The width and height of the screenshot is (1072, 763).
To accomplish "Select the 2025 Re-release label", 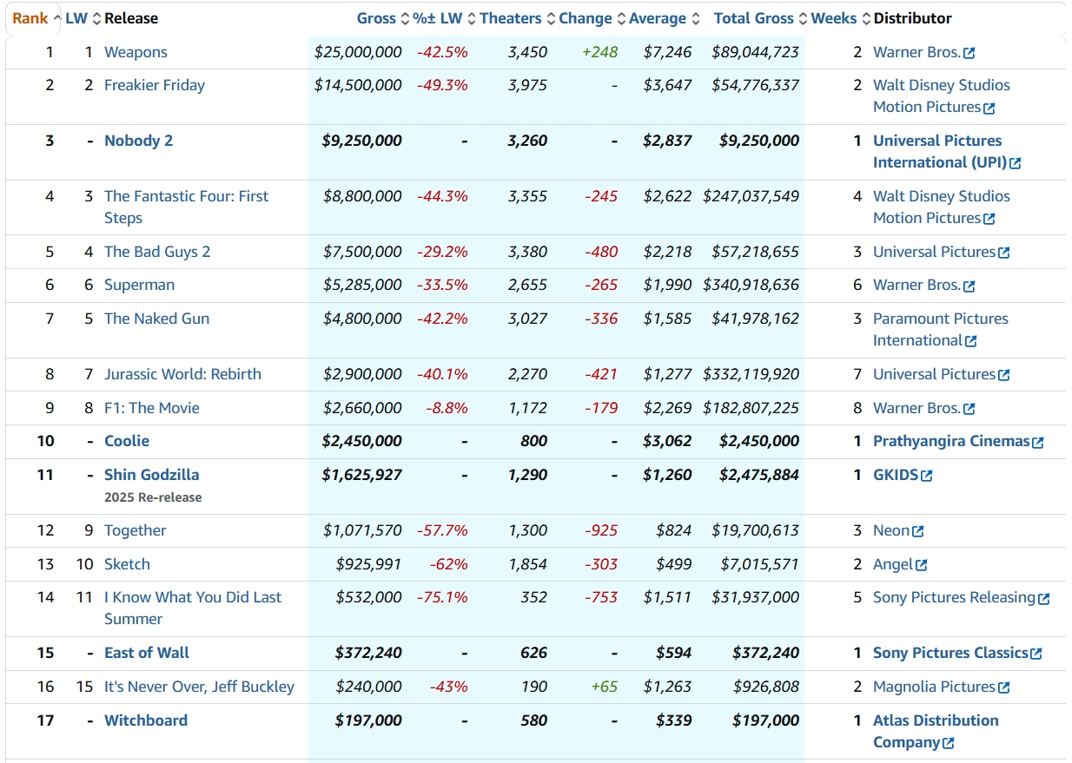I will 153,497.
